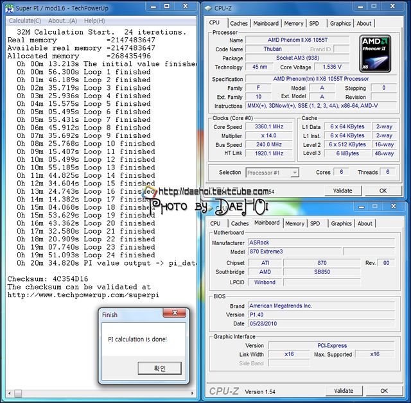Close the Finish dialog
This screenshot has height=403, width=411.
coord(175,313)
